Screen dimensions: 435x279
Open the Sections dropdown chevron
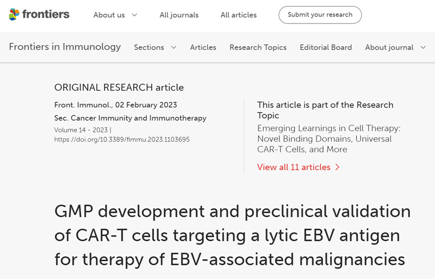click(x=174, y=48)
